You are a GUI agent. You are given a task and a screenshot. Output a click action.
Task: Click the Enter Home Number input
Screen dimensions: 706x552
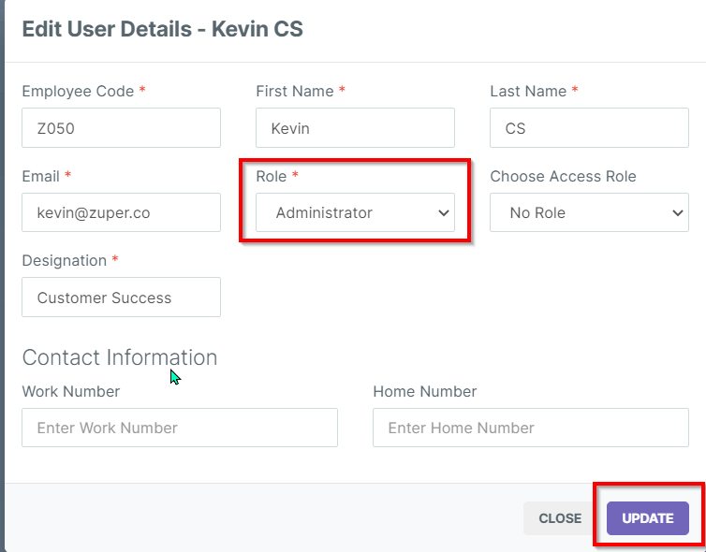tap(530, 428)
